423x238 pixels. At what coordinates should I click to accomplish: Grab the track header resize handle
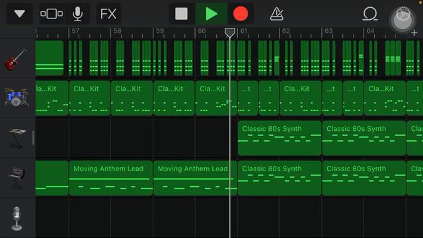coord(33,138)
